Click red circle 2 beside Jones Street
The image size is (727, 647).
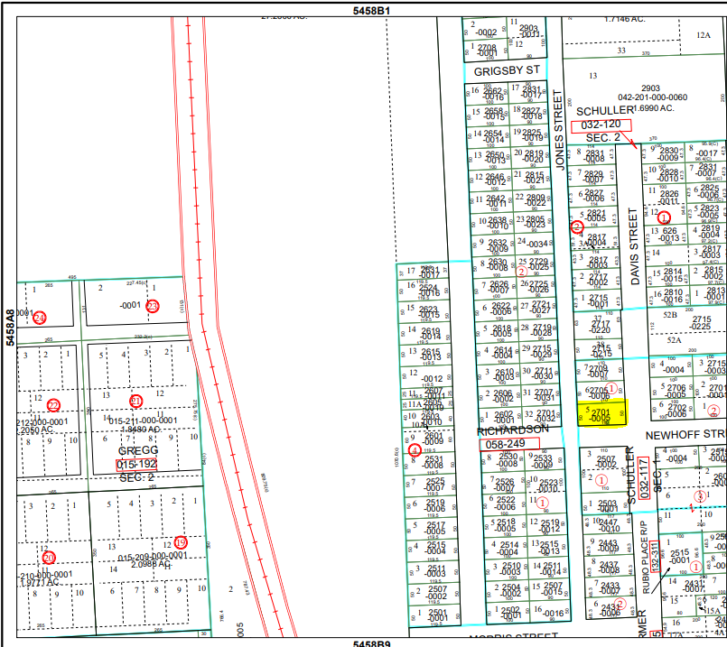tap(577, 226)
